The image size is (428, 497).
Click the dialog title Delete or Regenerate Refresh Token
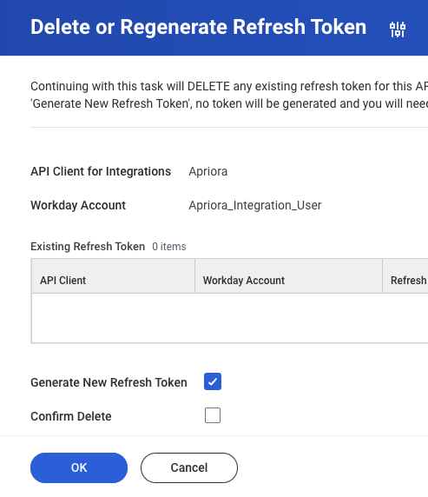click(x=198, y=27)
